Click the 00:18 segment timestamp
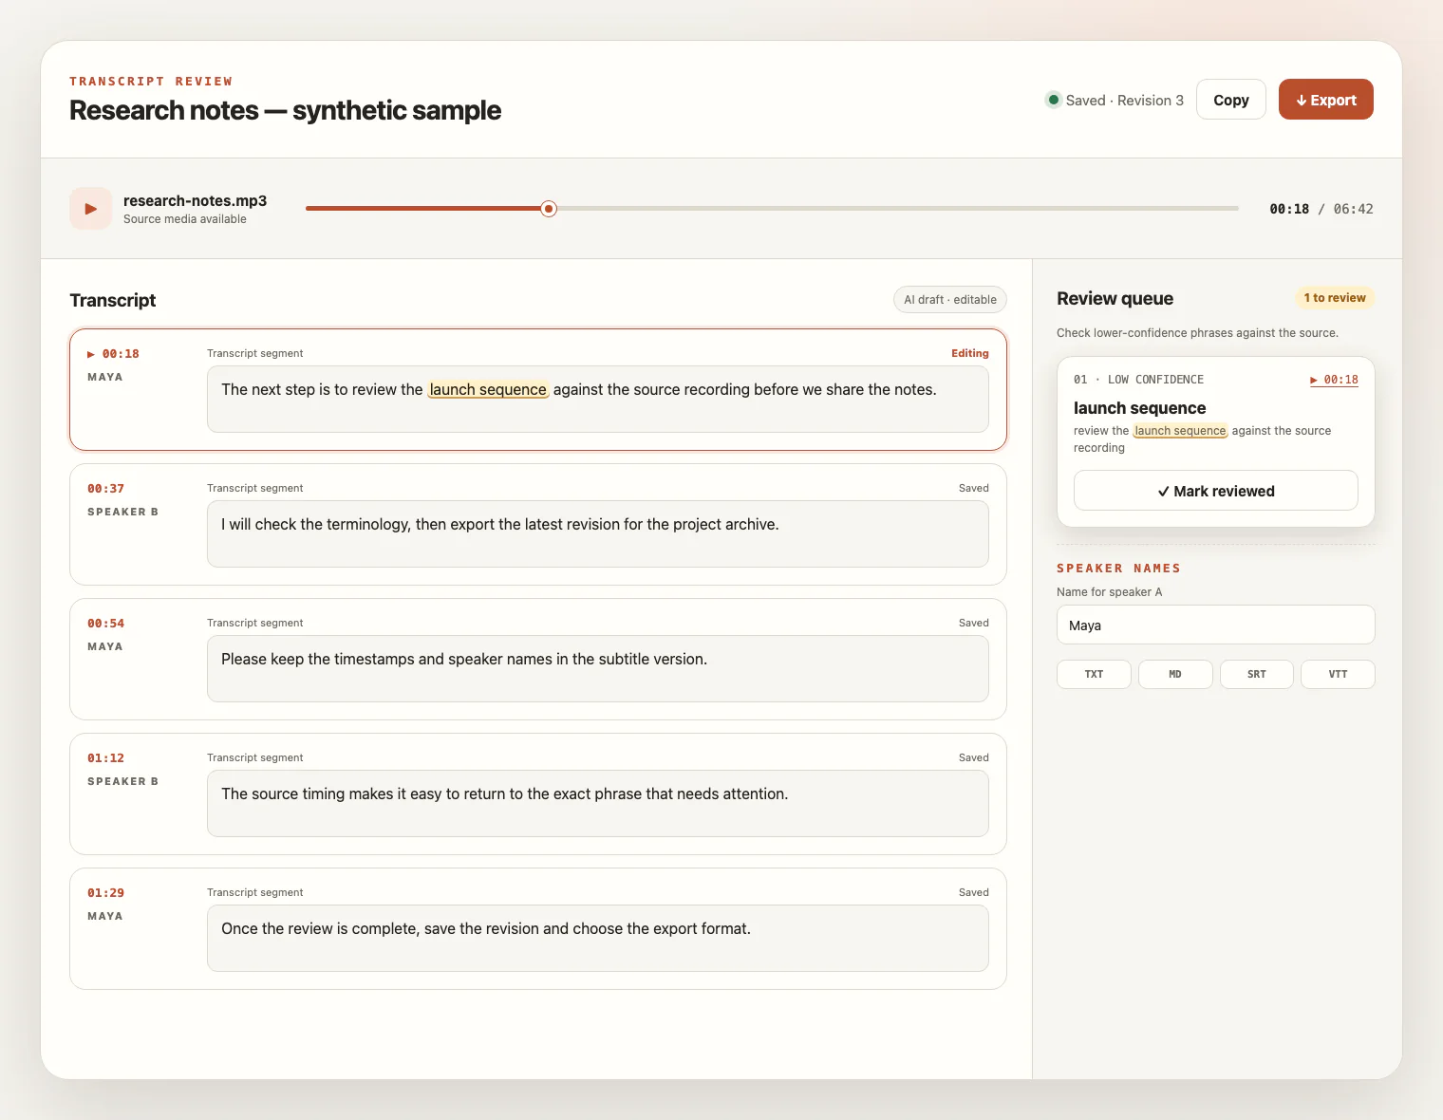The image size is (1443, 1120). [x=113, y=354]
